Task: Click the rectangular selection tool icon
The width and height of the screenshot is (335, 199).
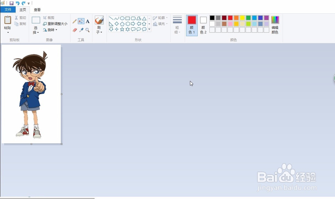Action: pyautogui.click(x=36, y=20)
